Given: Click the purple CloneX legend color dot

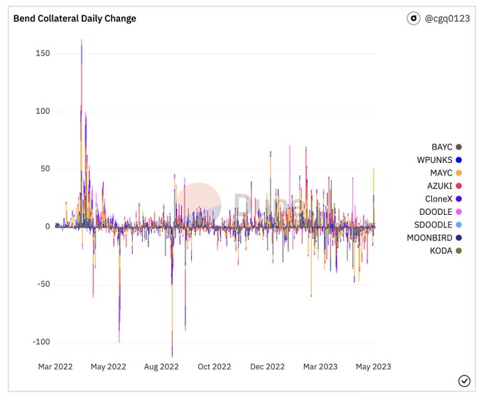Looking at the screenshot, I should (459, 199).
